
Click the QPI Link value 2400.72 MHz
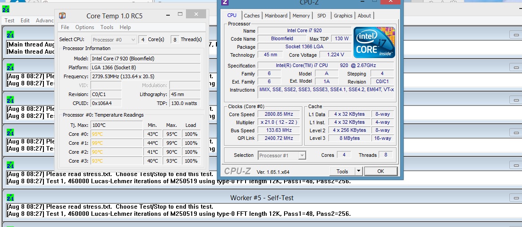click(x=279, y=139)
